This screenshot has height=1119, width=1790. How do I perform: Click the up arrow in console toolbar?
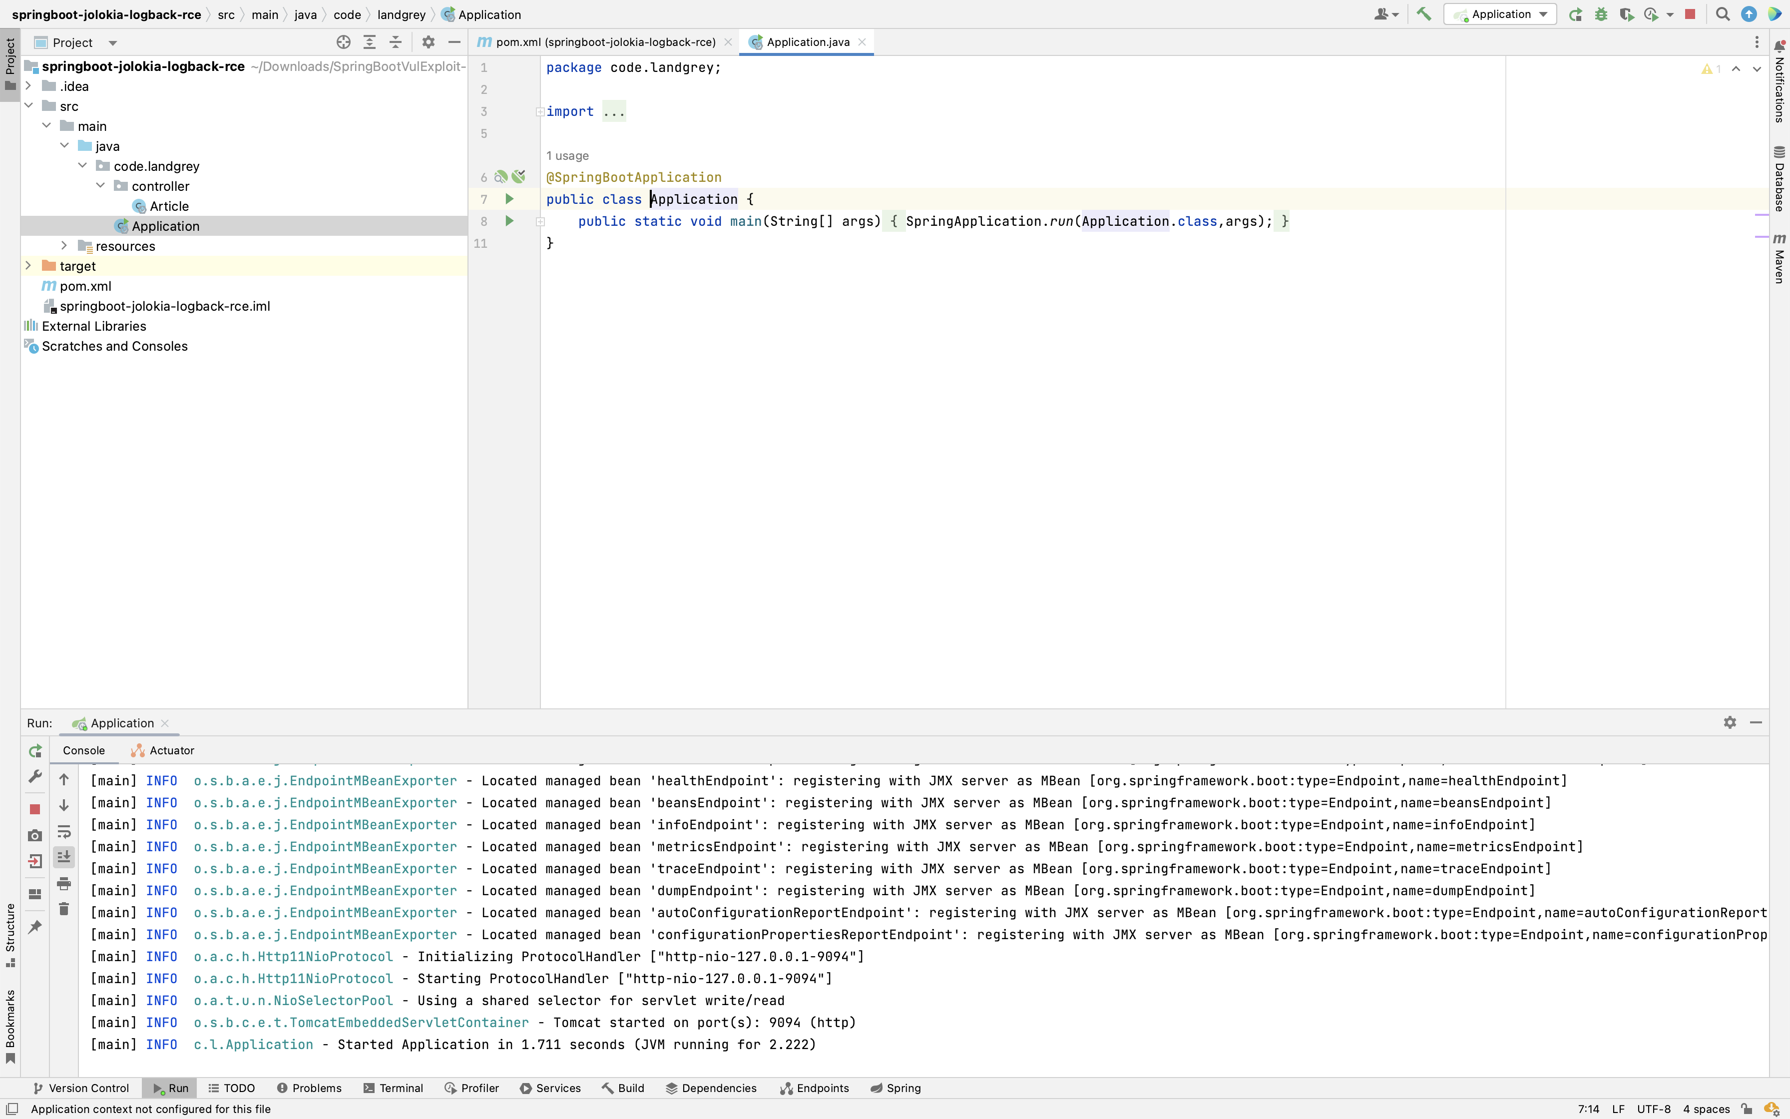tap(63, 779)
